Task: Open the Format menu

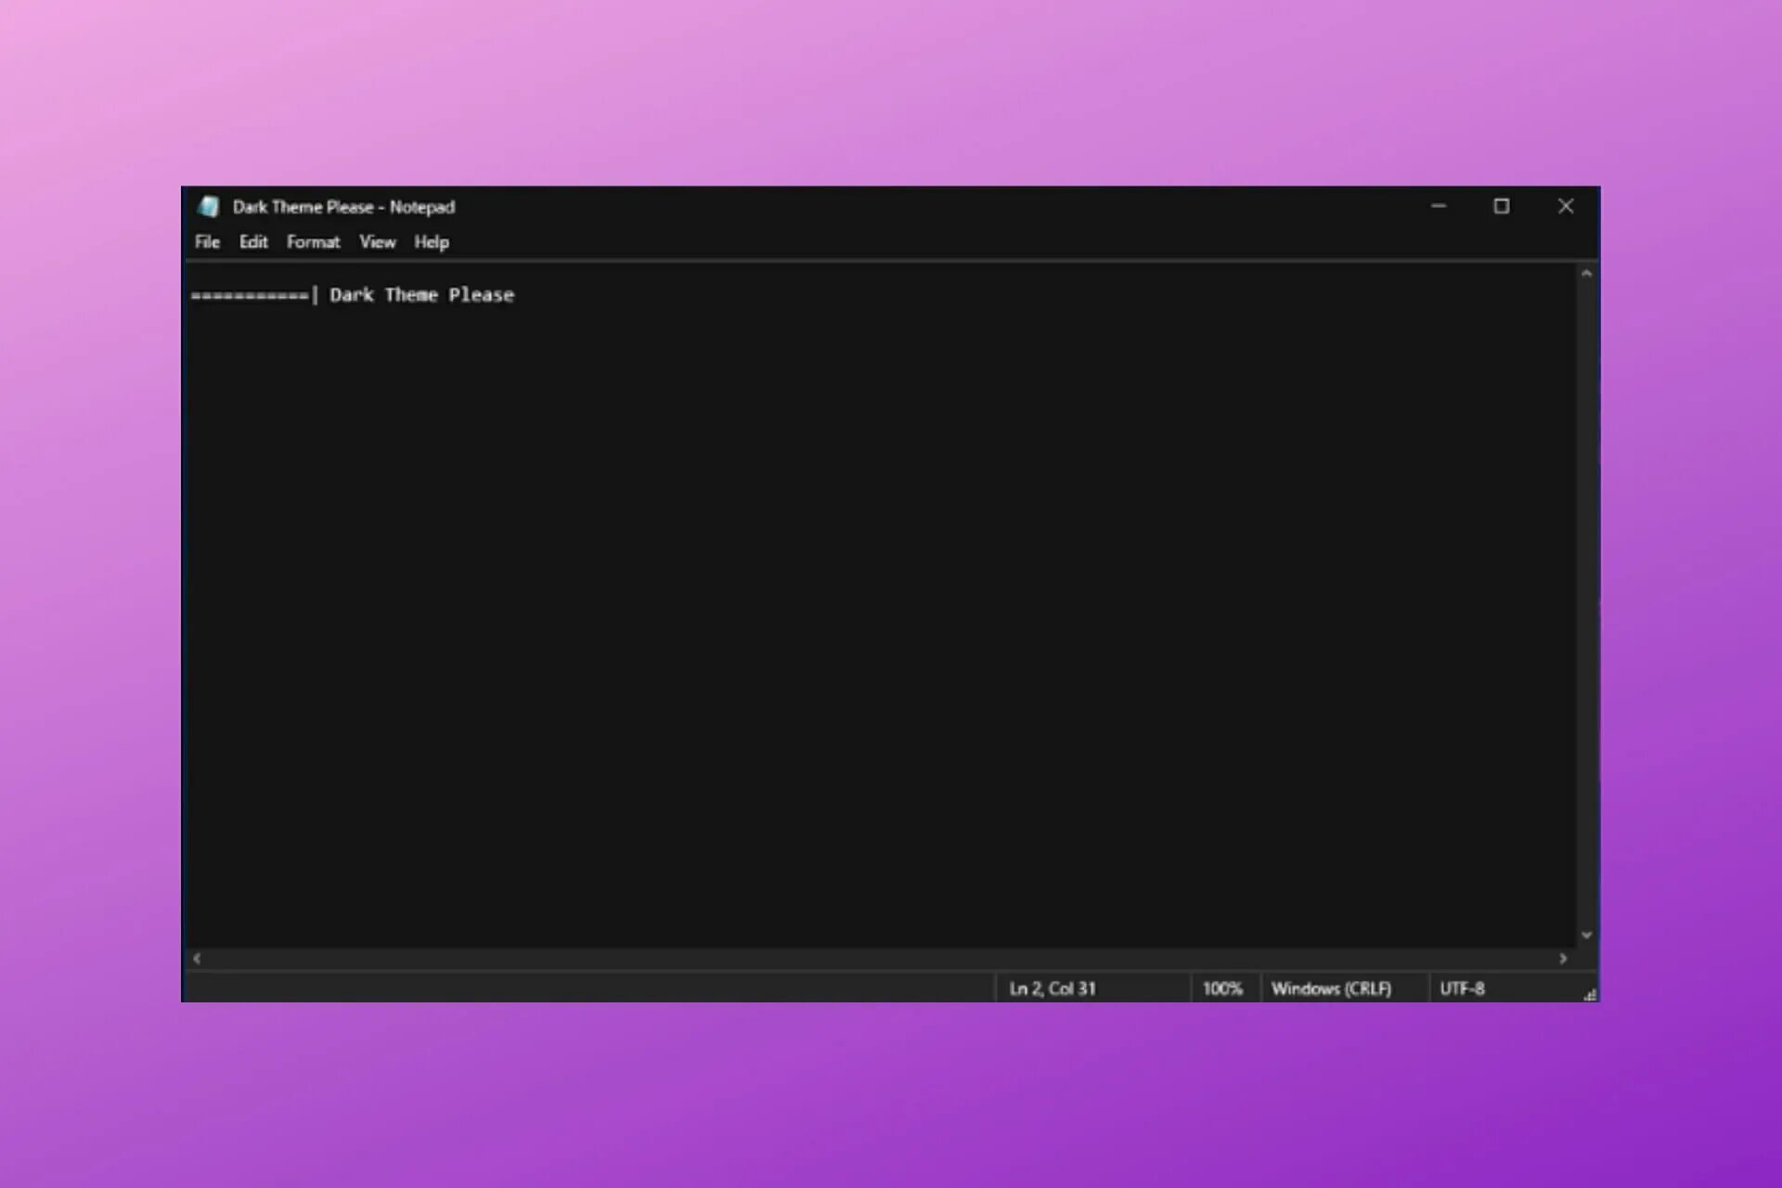Action: point(313,242)
